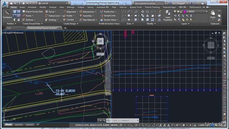
Task: Switch to the Start file tab
Action: click(x=9, y=28)
